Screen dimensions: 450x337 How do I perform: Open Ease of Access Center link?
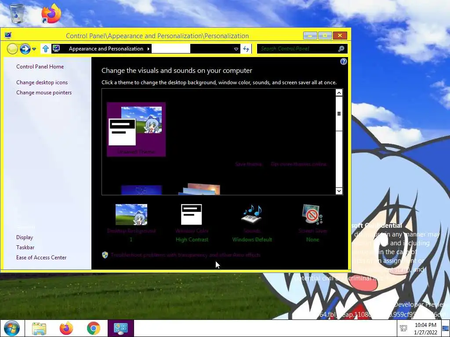pos(41,257)
